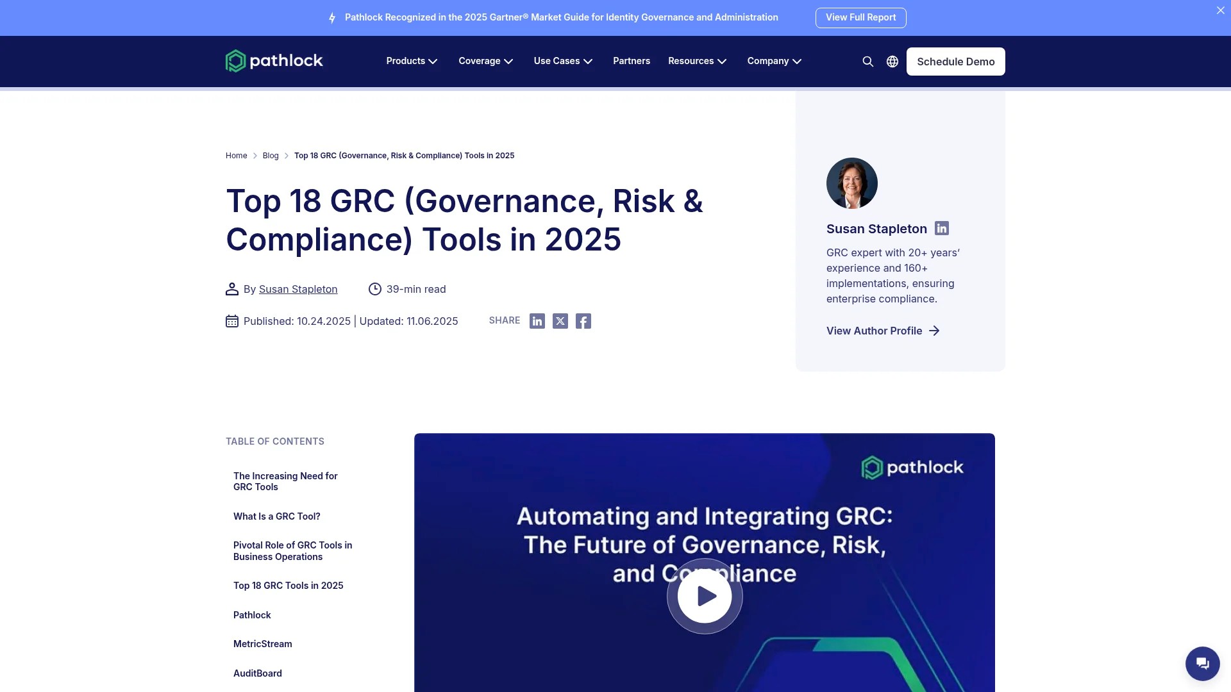
Task: Expand the Products dropdown
Action: 412,61
